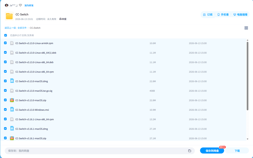Screen dimensions: 253x158
Task: Uncheck v3.16.1-Linux-x86_64.rpm checkbox
Action: click(5, 119)
